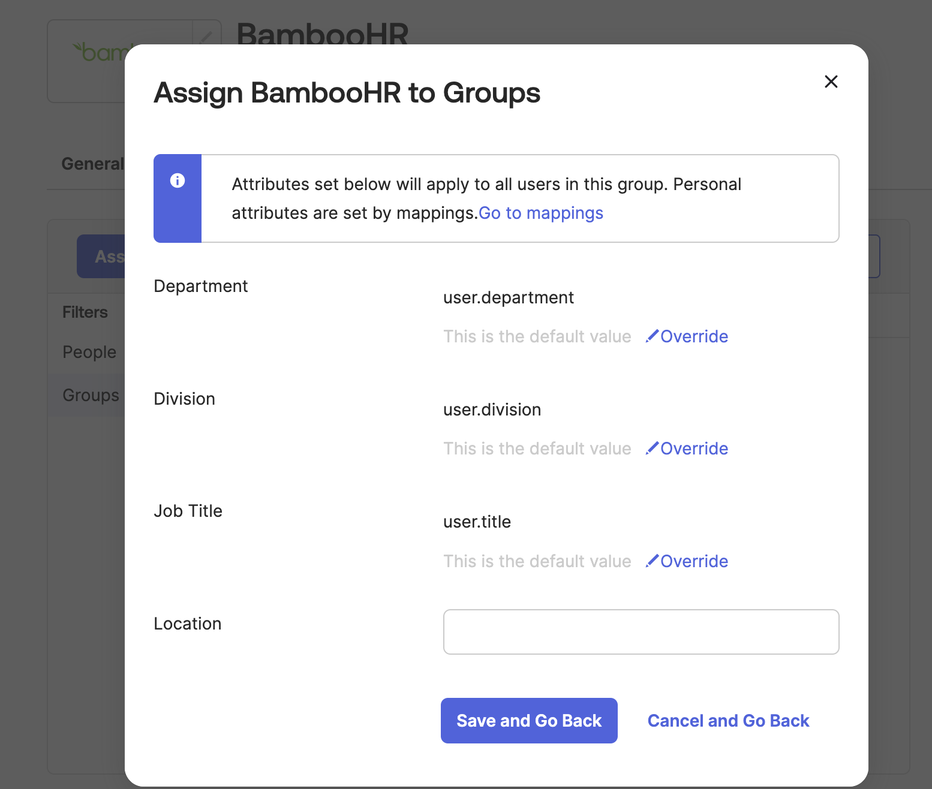The width and height of the screenshot is (932, 789).
Task: Select People filter in background page
Action: pyautogui.click(x=89, y=352)
